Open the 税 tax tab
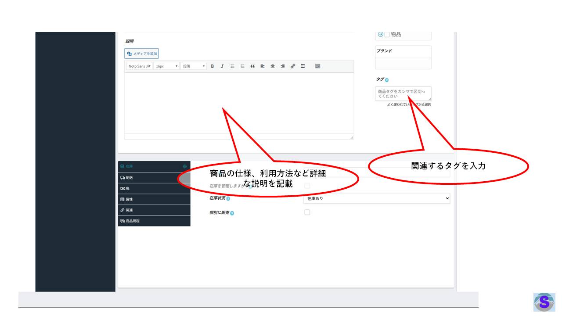Screen dimensions: 562x316 click(154, 188)
